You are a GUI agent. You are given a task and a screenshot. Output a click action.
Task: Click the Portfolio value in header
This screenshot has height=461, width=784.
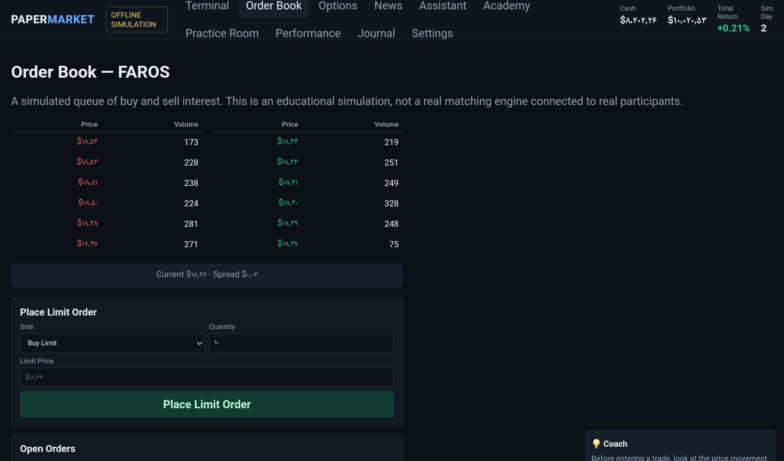(687, 20)
